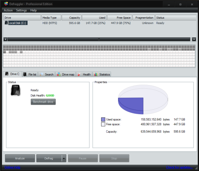Open the Check for updates link
This screenshot has width=199, height=171.
tap(179, 167)
